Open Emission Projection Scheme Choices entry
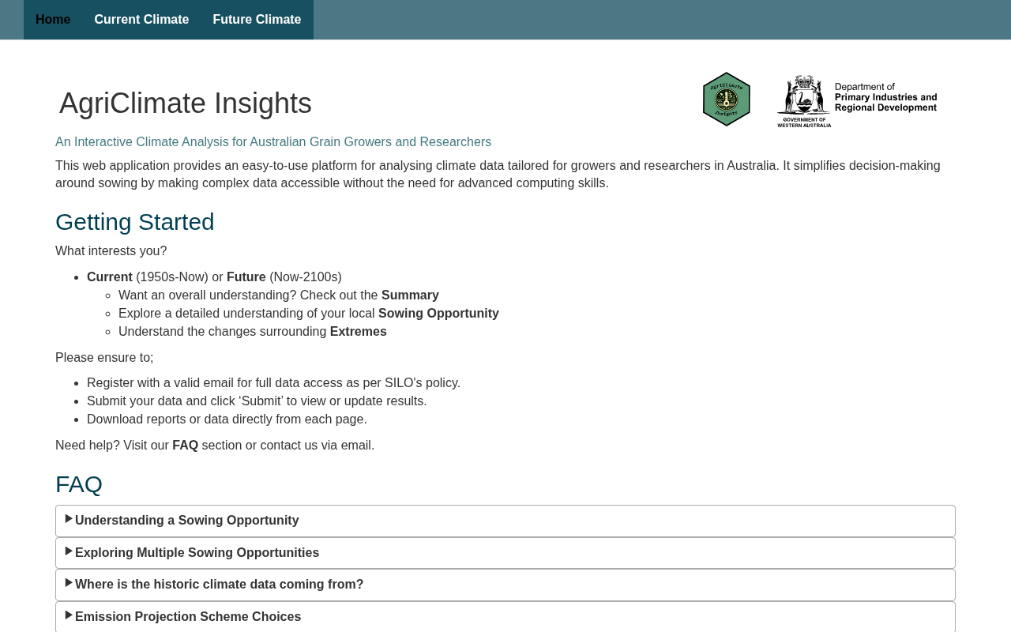Screen dimensions: 1011x632 click(x=188, y=617)
